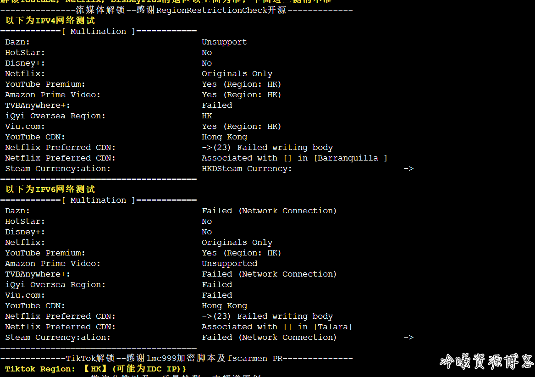The width and height of the screenshot is (535, 377).
Task: Select 'Yes (Region: HK)' for Amazon Prime Video
Action: pyautogui.click(x=242, y=95)
